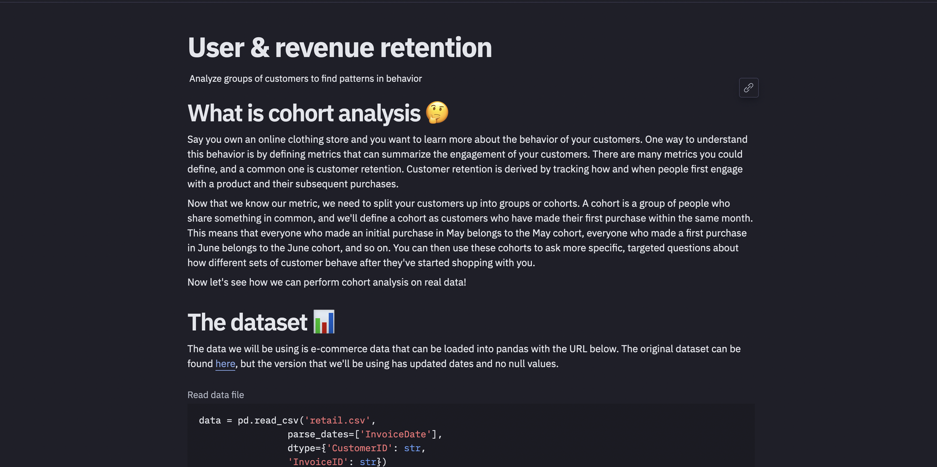
Task: Click the bar chart emoji icon
Action: click(324, 322)
